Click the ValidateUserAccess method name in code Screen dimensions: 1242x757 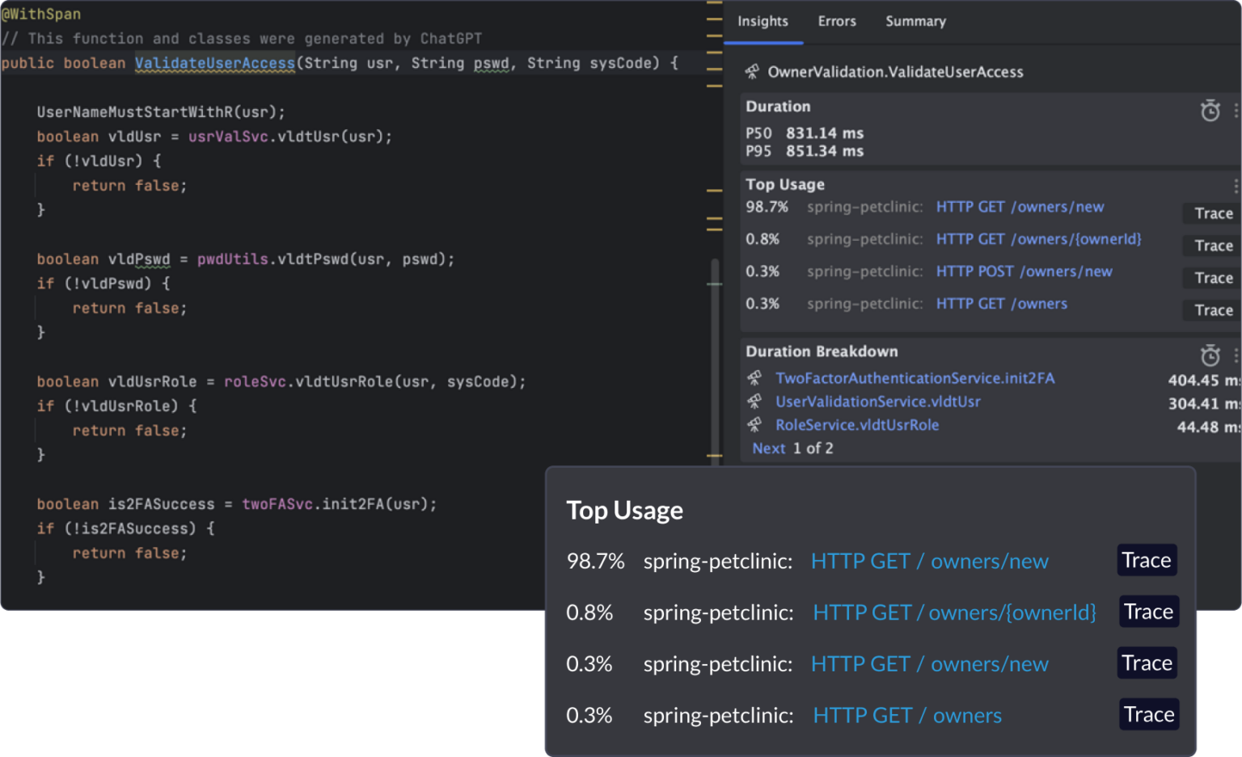pos(214,63)
